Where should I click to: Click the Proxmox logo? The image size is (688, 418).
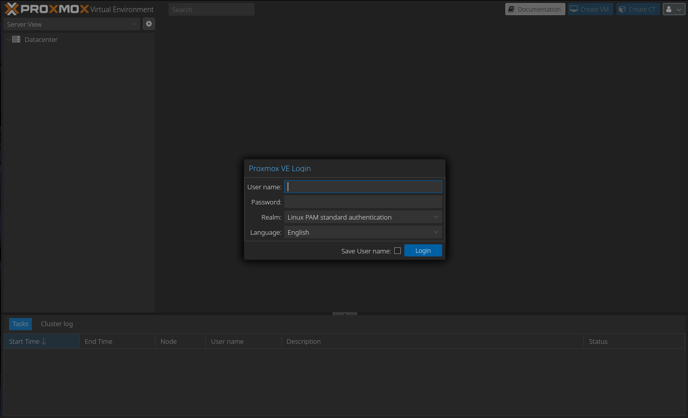[46, 9]
